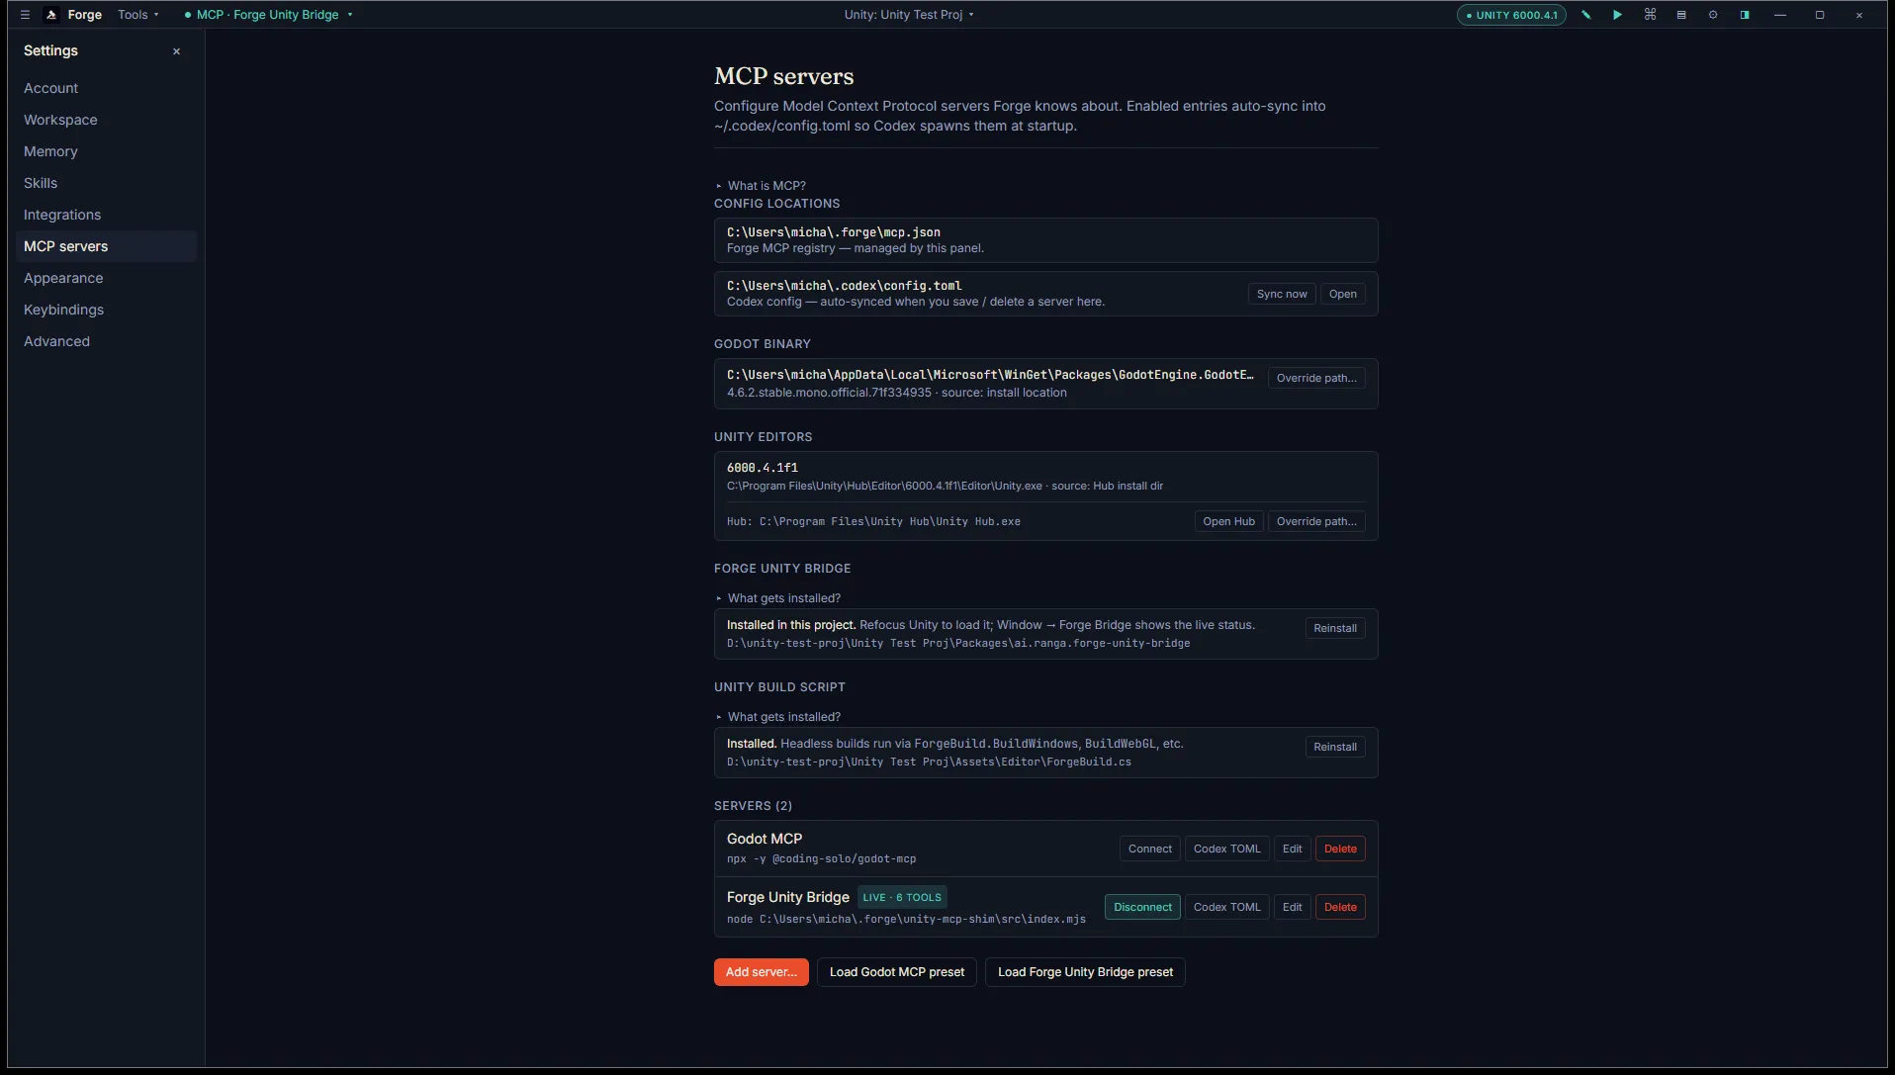Click the ai.ranga.forge-unity-bridge package path
The image size is (1895, 1075).
pos(958,643)
